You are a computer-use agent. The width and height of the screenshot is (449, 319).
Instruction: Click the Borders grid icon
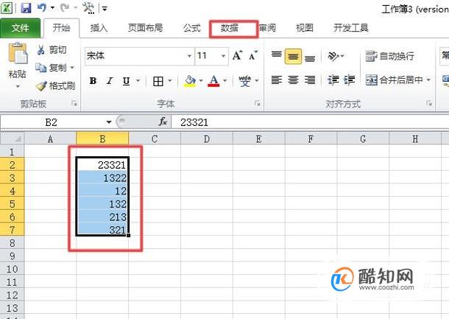(158, 81)
